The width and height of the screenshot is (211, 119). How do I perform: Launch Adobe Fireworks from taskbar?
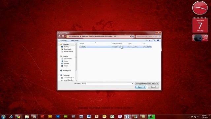coord(50,117)
